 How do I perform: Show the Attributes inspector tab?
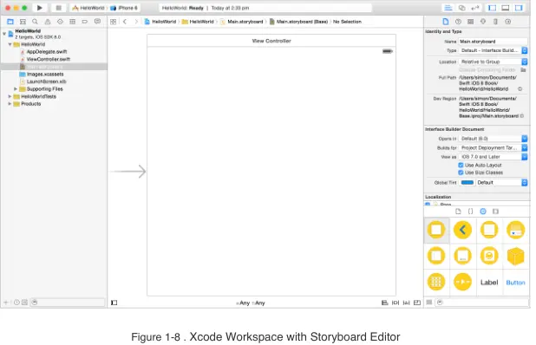click(x=483, y=22)
